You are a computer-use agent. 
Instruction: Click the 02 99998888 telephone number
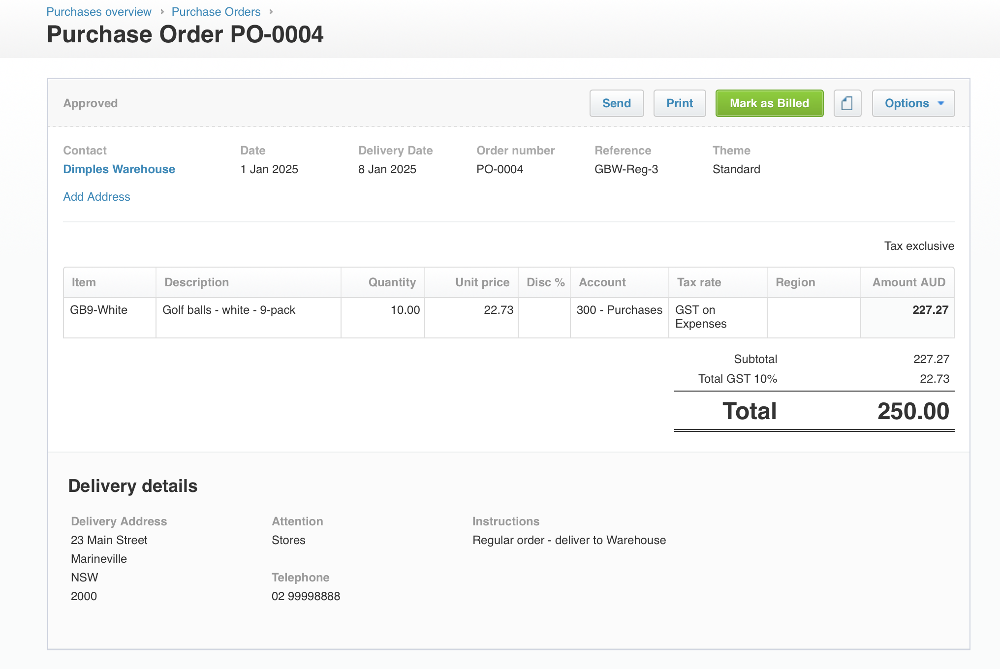coord(306,596)
